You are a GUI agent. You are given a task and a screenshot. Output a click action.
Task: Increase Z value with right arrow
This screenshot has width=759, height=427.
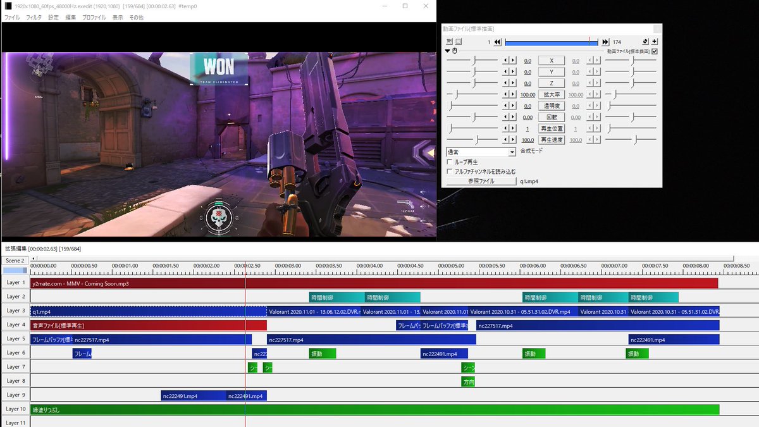point(512,84)
